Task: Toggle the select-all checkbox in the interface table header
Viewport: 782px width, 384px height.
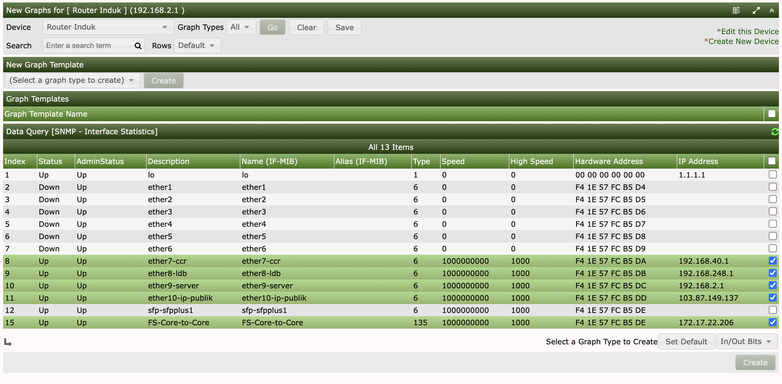Action: [x=772, y=161]
